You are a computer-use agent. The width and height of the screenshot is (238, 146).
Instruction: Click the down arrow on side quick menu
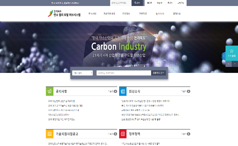tap(229, 64)
